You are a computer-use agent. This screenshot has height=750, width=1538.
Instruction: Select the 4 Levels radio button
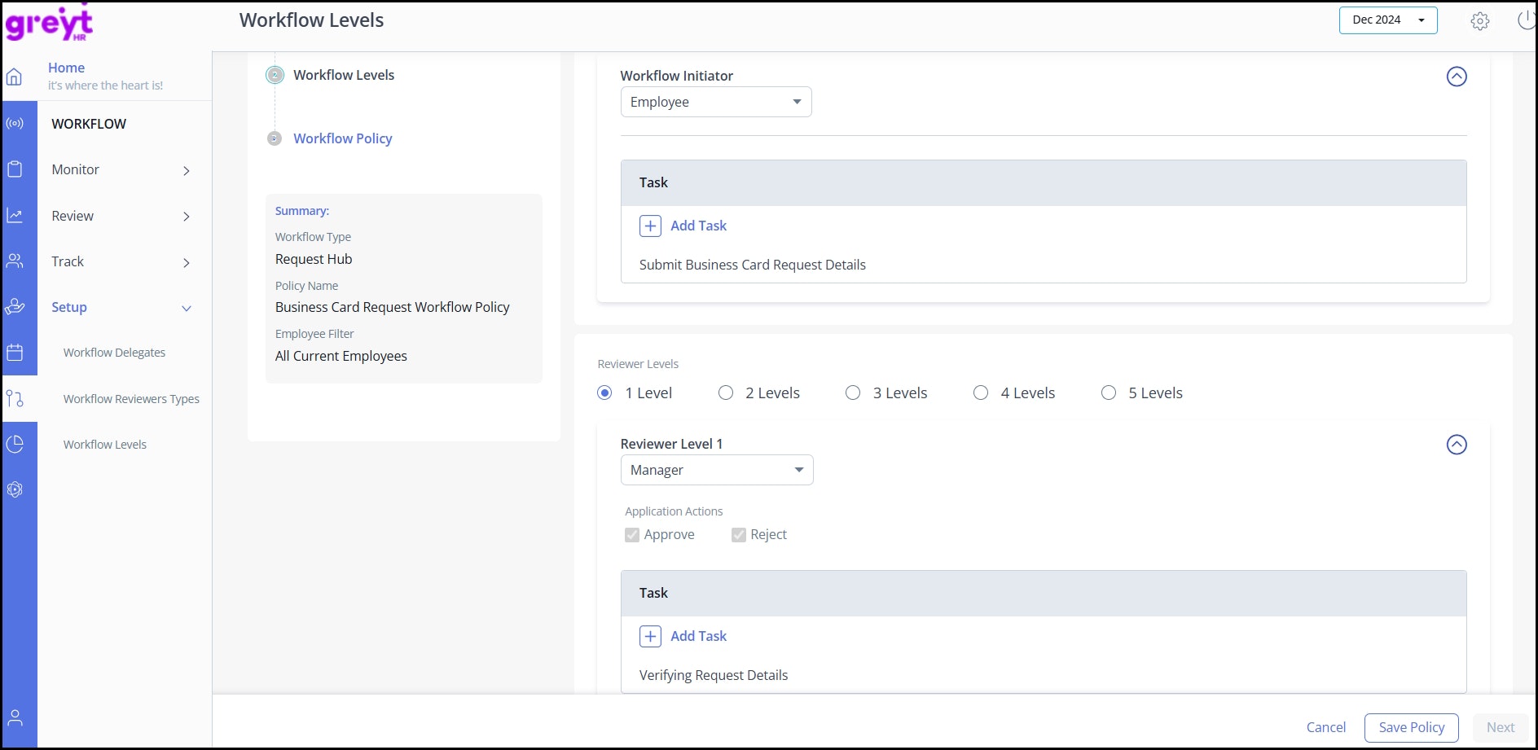(x=981, y=393)
